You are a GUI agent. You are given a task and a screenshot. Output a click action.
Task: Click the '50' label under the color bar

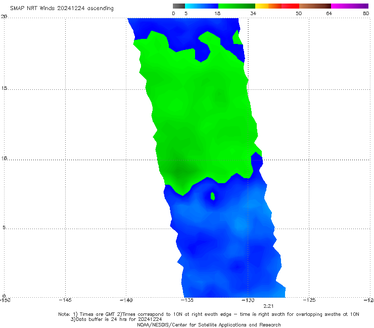tap(299, 13)
